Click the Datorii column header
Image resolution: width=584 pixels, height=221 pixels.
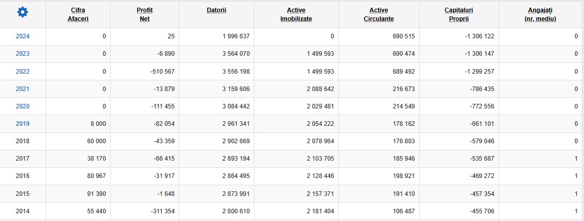tap(217, 10)
